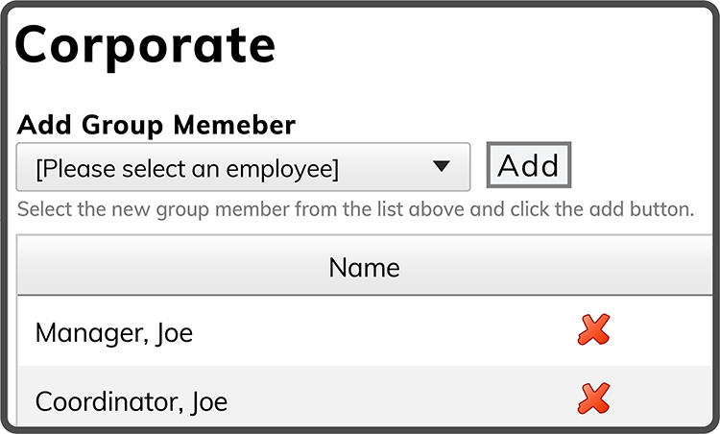This screenshot has height=434, width=720.
Task: Click the gray header bar of the members table
Action: 365,265
